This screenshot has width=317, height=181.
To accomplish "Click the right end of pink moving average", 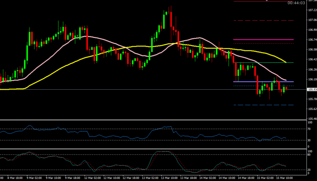I will pyautogui.click(x=286, y=80).
